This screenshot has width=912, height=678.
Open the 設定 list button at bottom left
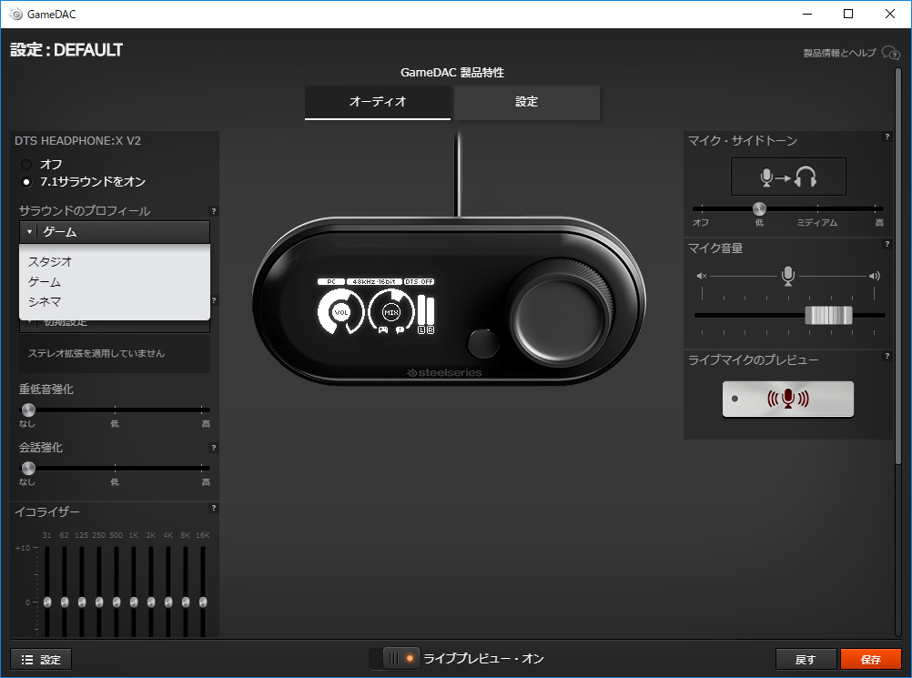click(x=41, y=660)
